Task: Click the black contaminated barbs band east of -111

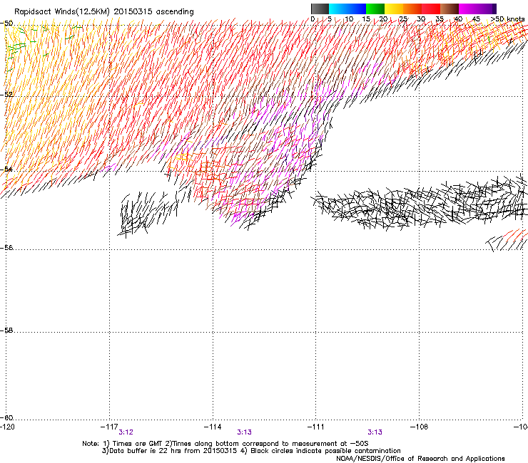Action: tap(420, 205)
